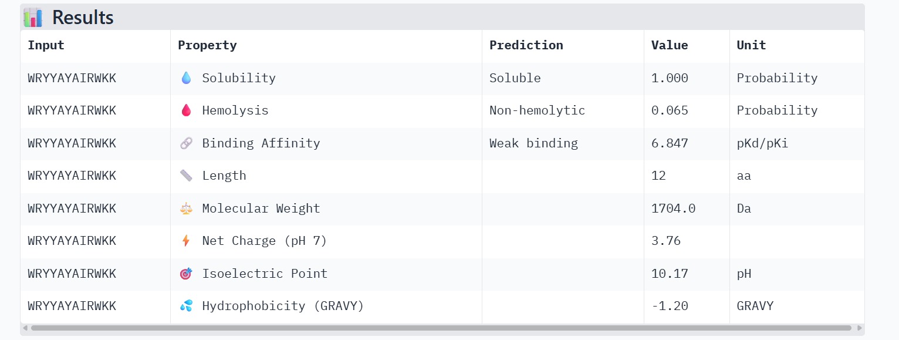The height and width of the screenshot is (340, 899).
Task: Click the Solubility water droplet icon
Action: click(x=186, y=78)
